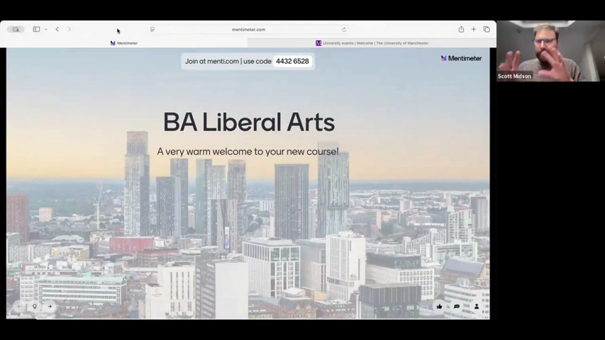Click the page reader icon in address bar
Viewport: 605px width, 340px height.
click(152, 29)
